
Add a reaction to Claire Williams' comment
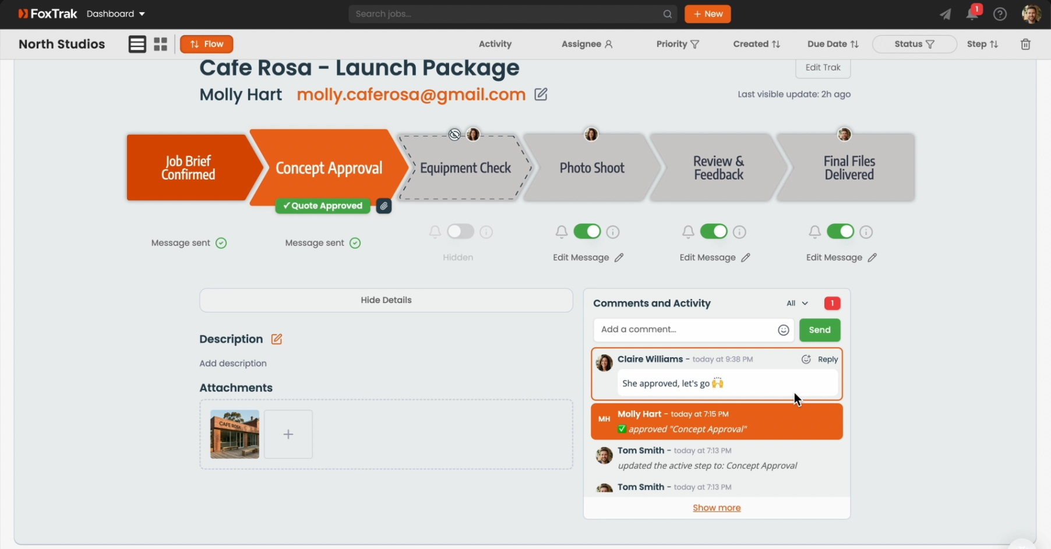point(806,360)
